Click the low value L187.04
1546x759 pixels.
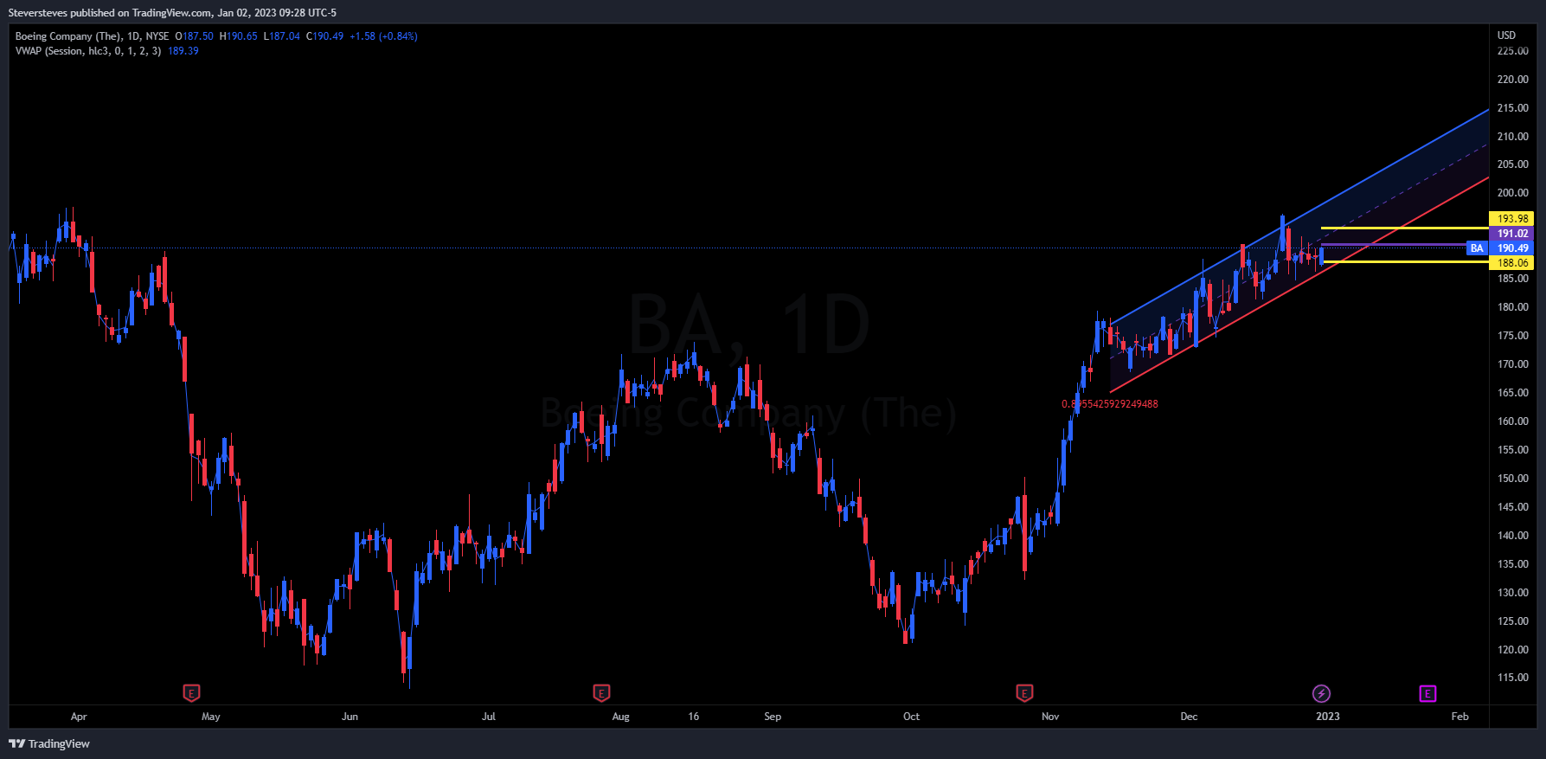coord(282,36)
